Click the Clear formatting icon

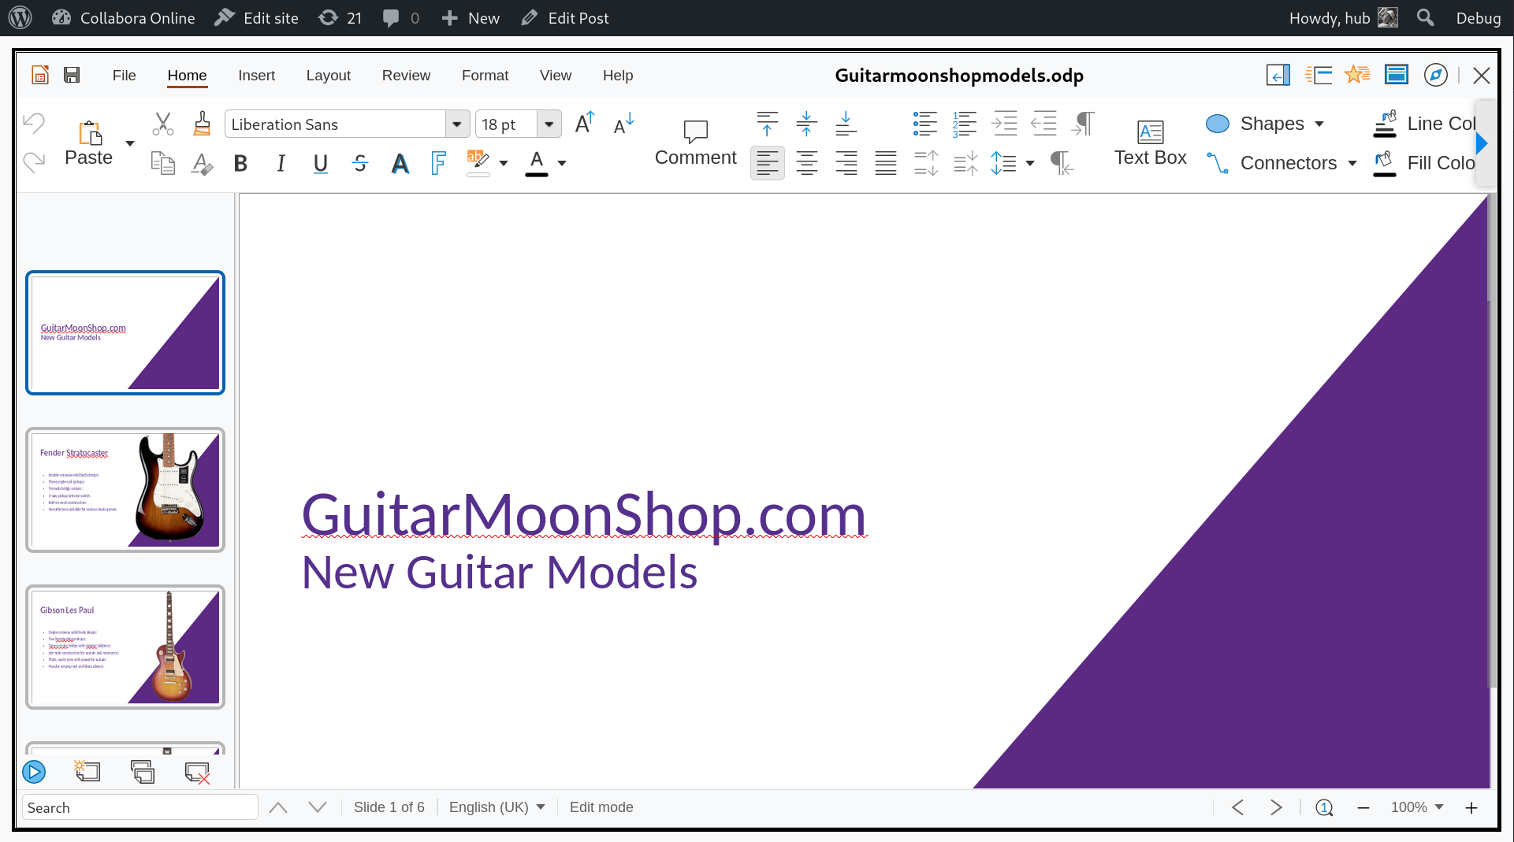coord(202,163)
